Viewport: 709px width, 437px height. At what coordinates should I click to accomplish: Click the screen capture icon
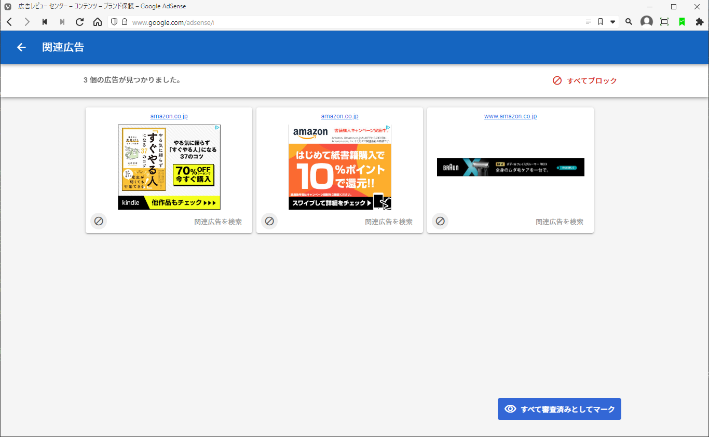coord(664,22)
